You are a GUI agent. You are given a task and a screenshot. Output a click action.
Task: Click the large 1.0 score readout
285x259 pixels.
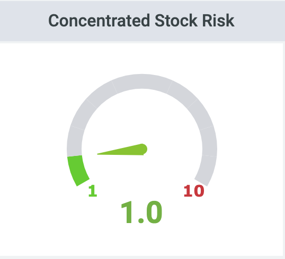coord(141,212)
